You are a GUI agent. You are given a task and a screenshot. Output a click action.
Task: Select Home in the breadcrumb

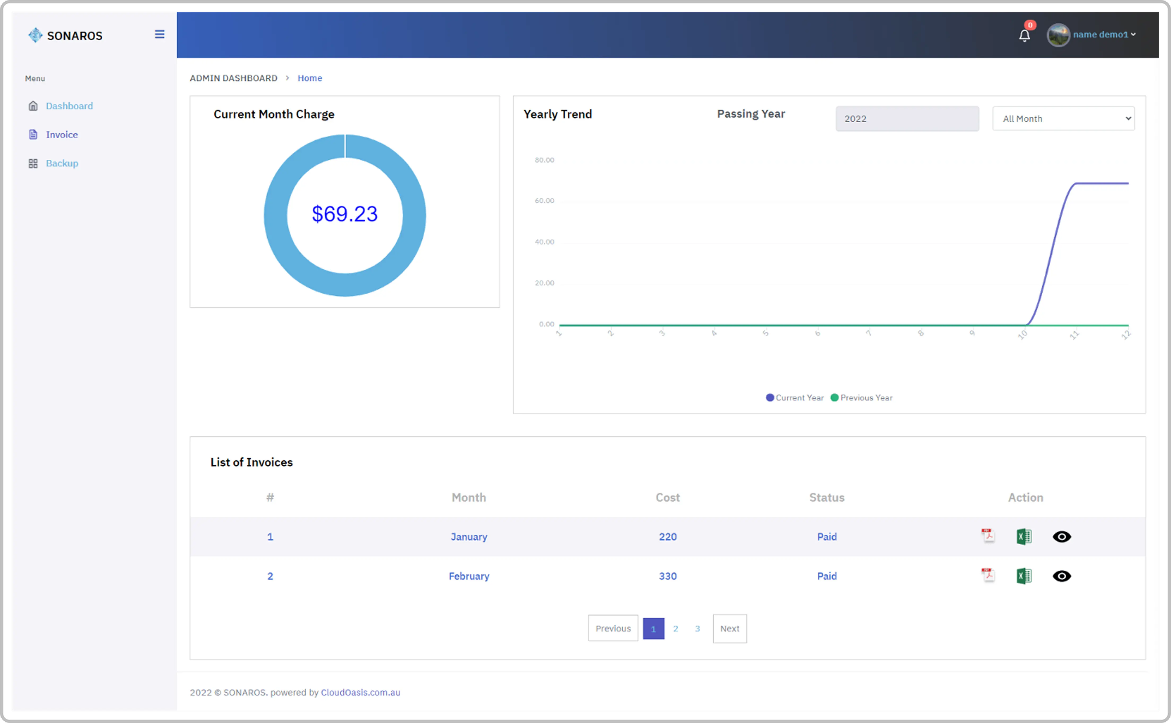(310, 78)
